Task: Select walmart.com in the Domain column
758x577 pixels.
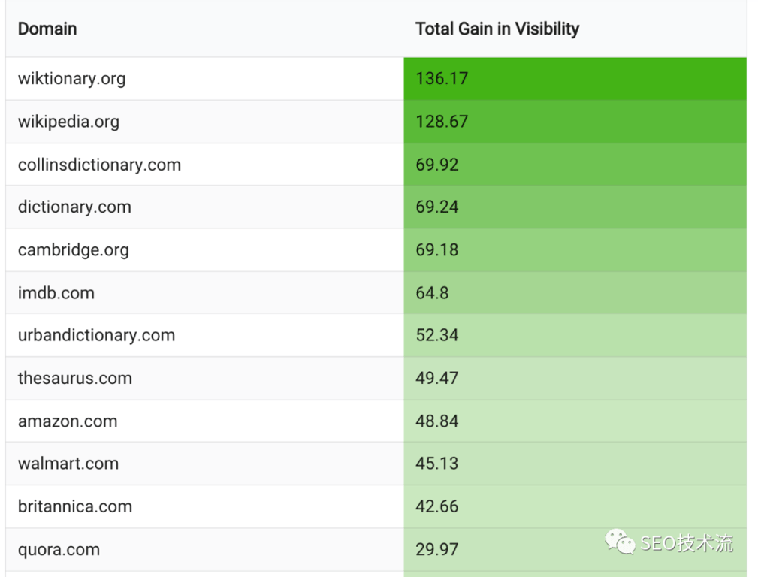Action: [68, 464]
